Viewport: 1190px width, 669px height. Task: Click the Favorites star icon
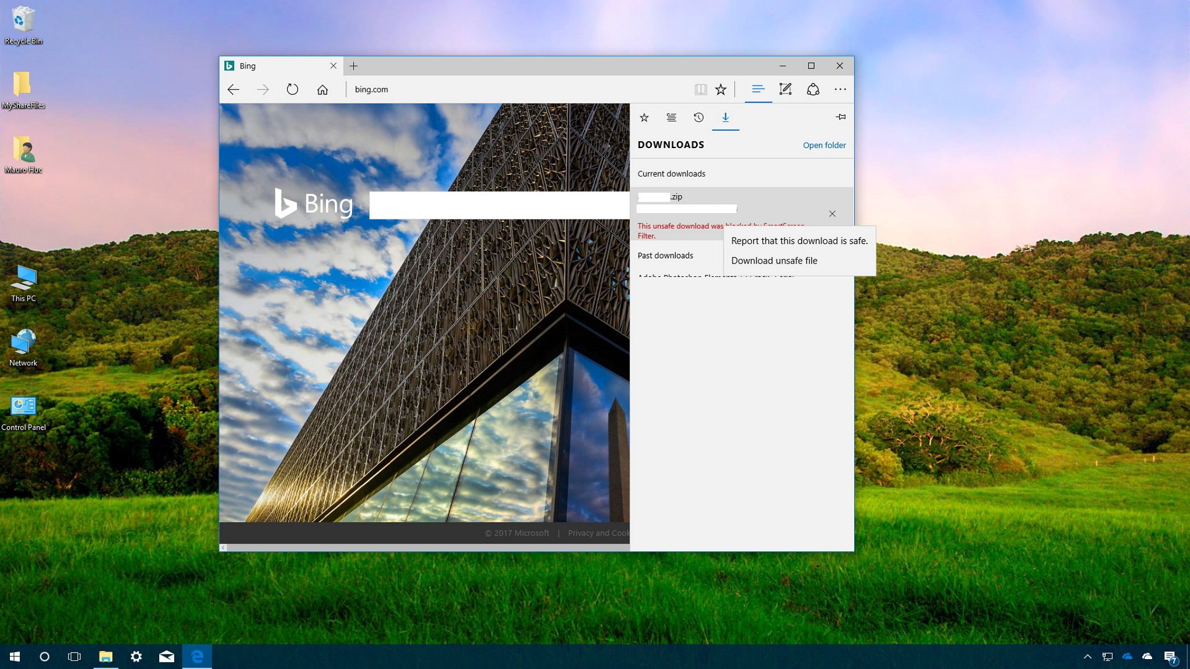tap(645, 117)
